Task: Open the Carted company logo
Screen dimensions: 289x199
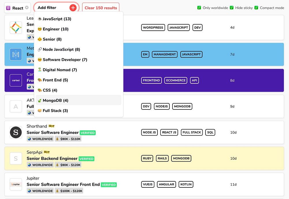Action: (x=16, y=80)
